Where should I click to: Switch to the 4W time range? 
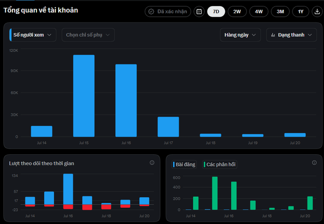[x=259, y=11]
